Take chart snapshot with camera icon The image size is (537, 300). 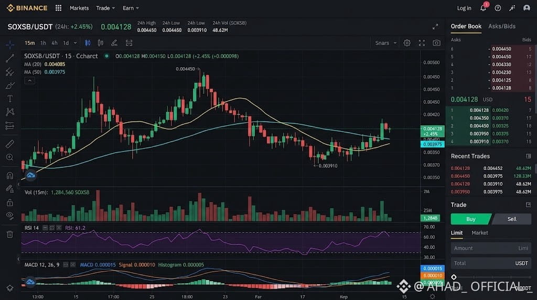click(436, 43)
